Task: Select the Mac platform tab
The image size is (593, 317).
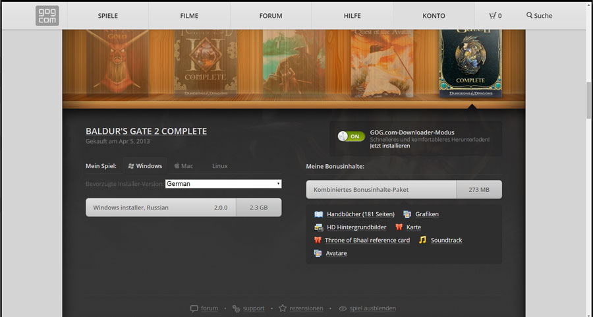Action: pos(183,166)
